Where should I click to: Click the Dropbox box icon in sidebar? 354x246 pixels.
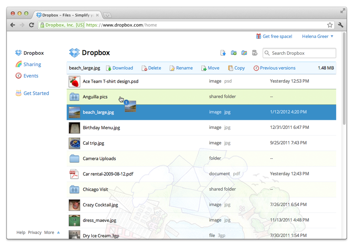tap(19, 53)
